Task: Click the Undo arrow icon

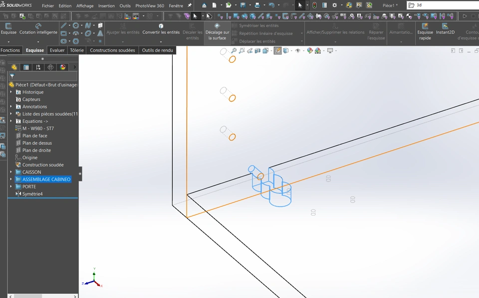Action: tap(271, 5)
